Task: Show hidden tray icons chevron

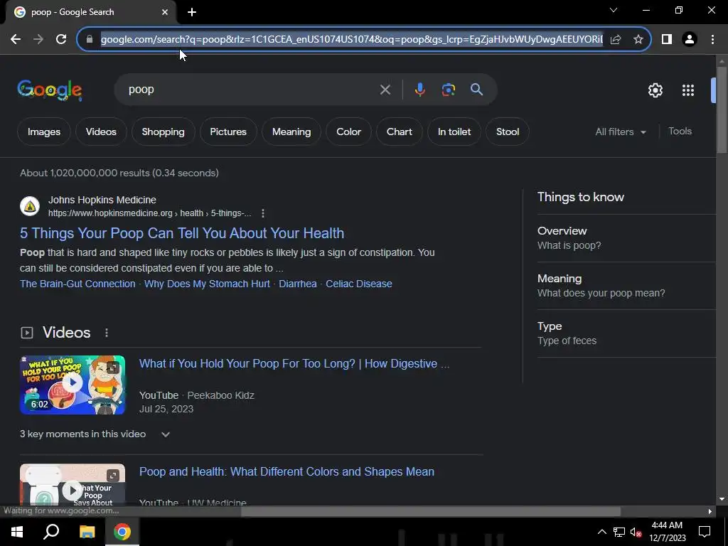Action: pos(601,532)
